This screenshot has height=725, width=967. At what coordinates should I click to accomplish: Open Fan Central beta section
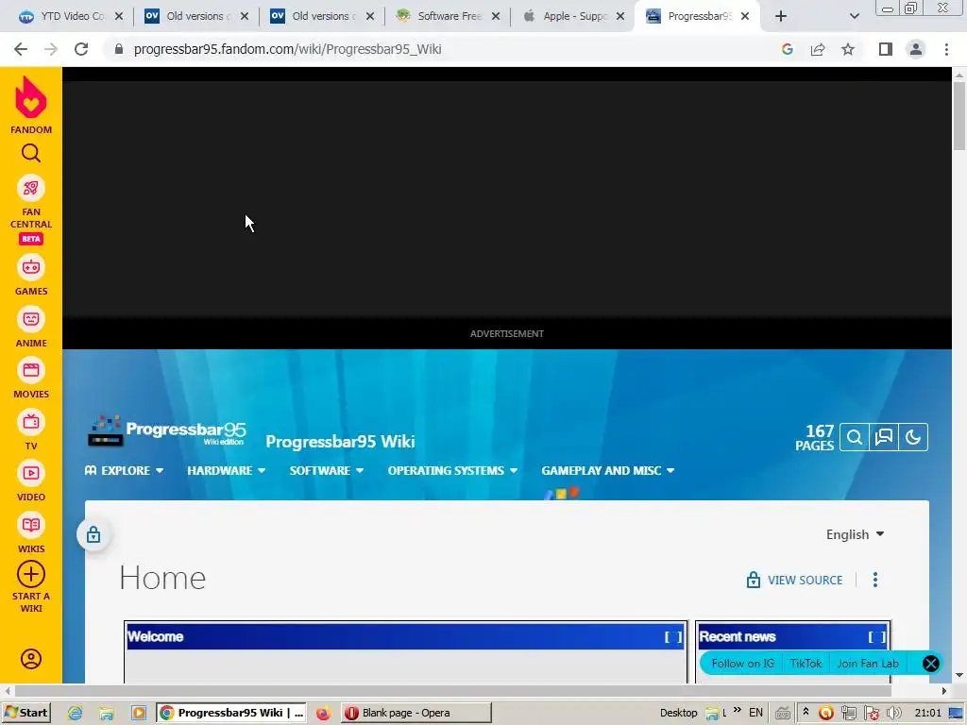(x=31, y=210)
